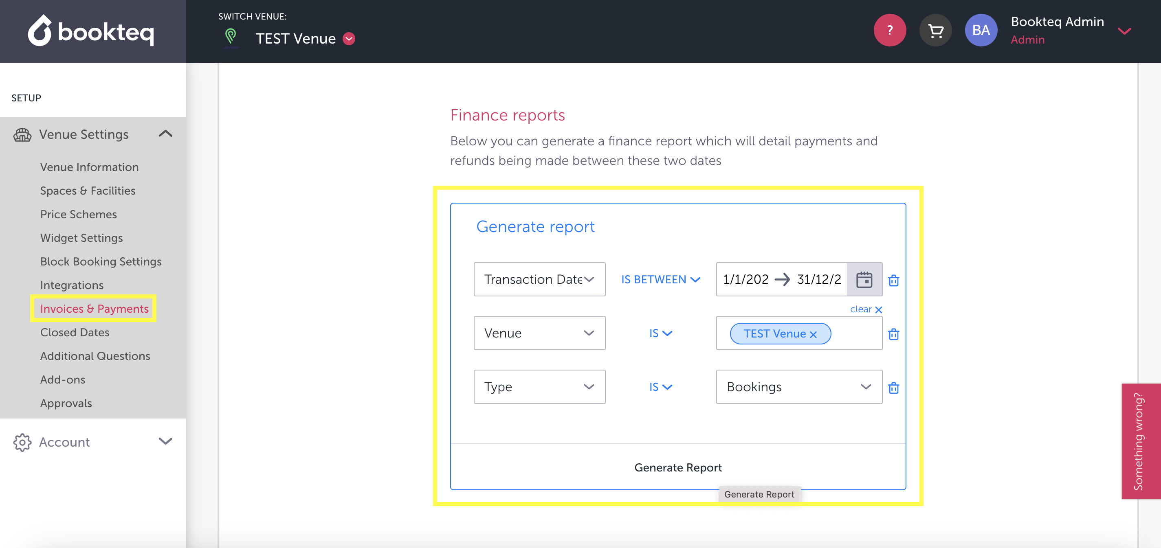Open the date range calendar icon
The height and width of the screenshot is (548, 1161).
(864, 279)
